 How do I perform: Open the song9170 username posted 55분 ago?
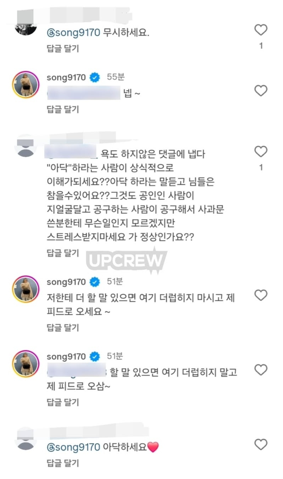pyautogui.click(x=66, y=77)
